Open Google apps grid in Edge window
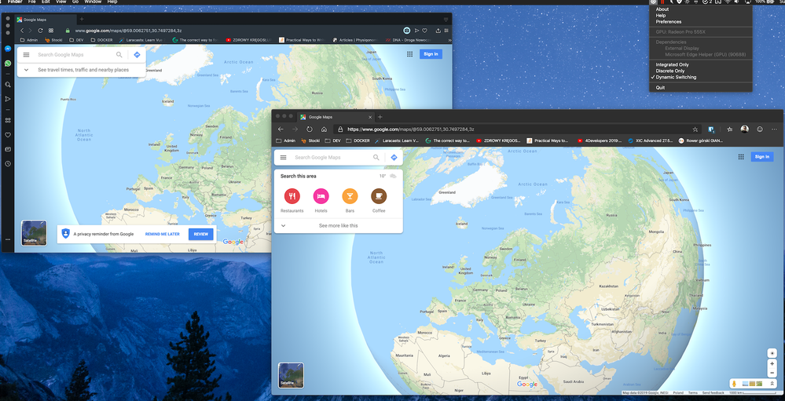The image size is (785, 401). point(741,157)
